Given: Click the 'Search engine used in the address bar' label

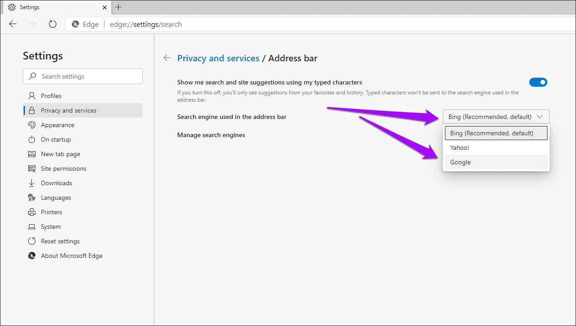Looking at the screenshot, I should click(x=232, y=117).
